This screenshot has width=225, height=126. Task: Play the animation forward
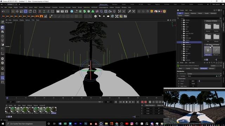pos(127,102)
